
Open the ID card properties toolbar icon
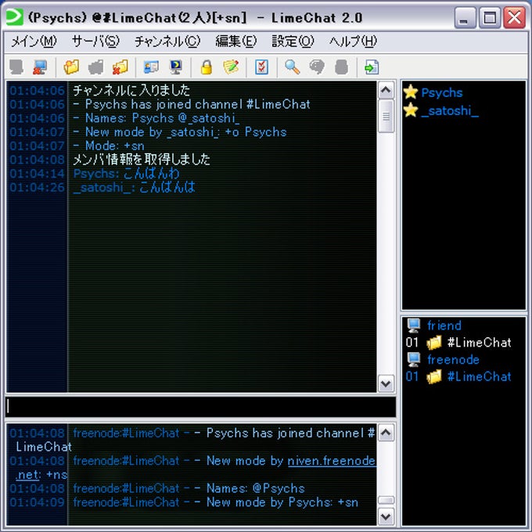tap(151, 66)
